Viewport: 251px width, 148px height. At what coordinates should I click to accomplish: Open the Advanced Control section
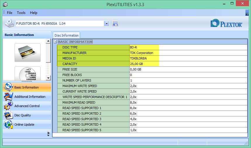pyautogui.click(x=27, y=106)
